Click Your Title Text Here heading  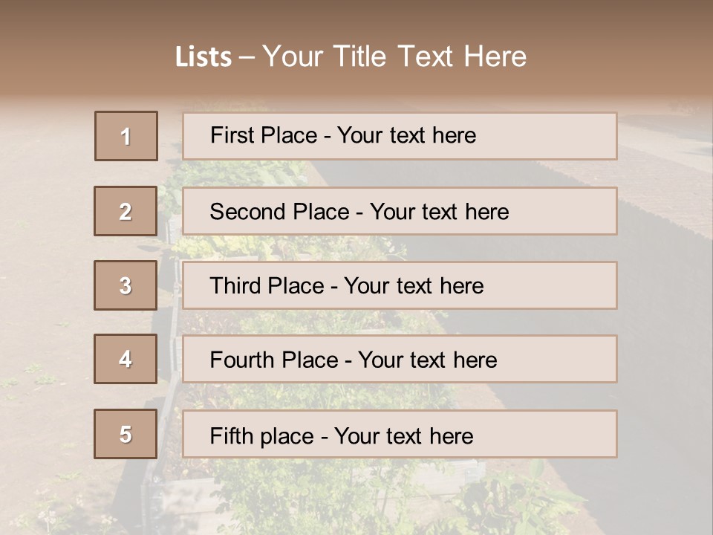click(x=394, y=57)
